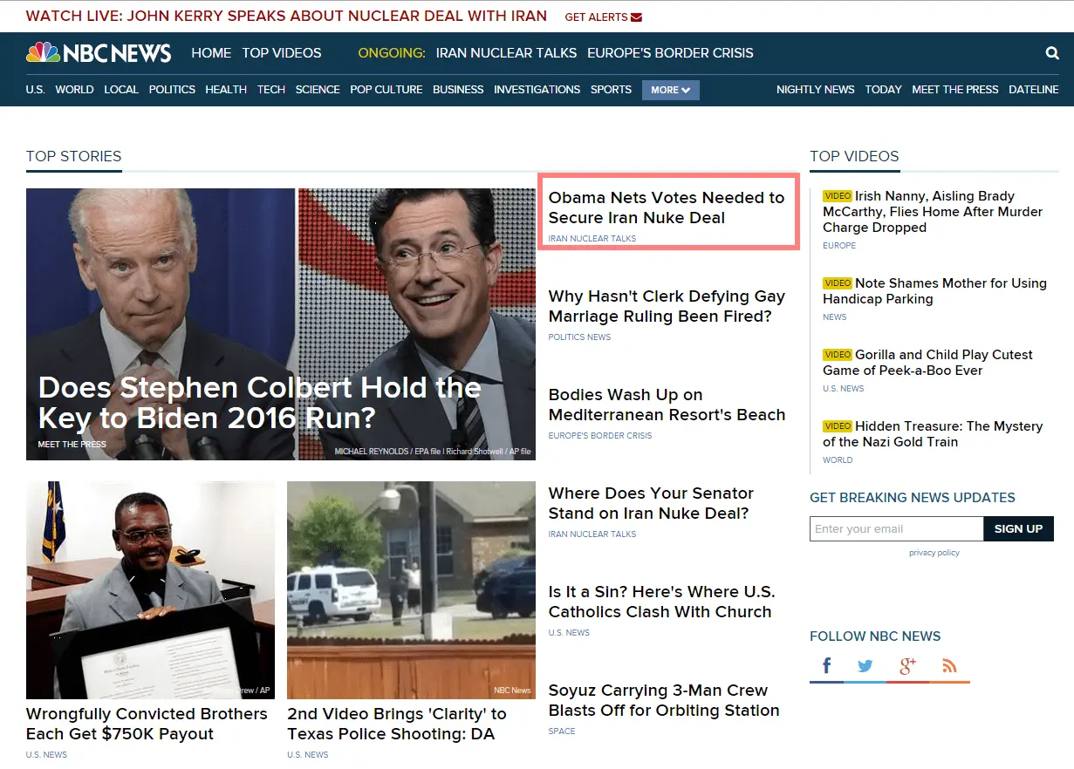Play the Note Shames Mother video
The image size is (1074, 769).
934,291
